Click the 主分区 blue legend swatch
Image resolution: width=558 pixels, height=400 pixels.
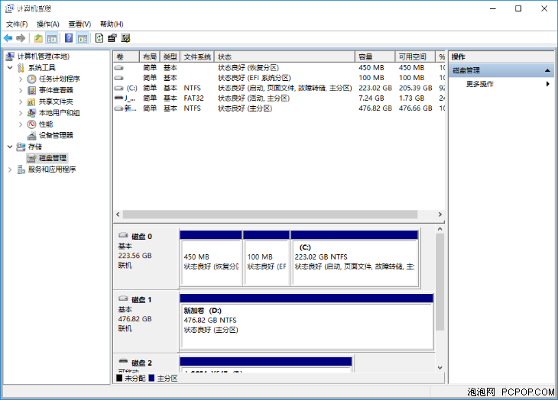(x=151, y=378)
